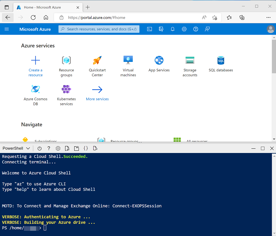Minimize the Cloud Shell pane
Image resolution: width=276 pixels, height=236 pixels.
[253, 148]
